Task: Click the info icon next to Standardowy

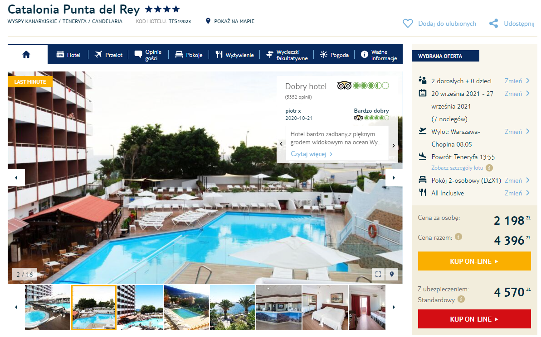Action: pos(461,299)
